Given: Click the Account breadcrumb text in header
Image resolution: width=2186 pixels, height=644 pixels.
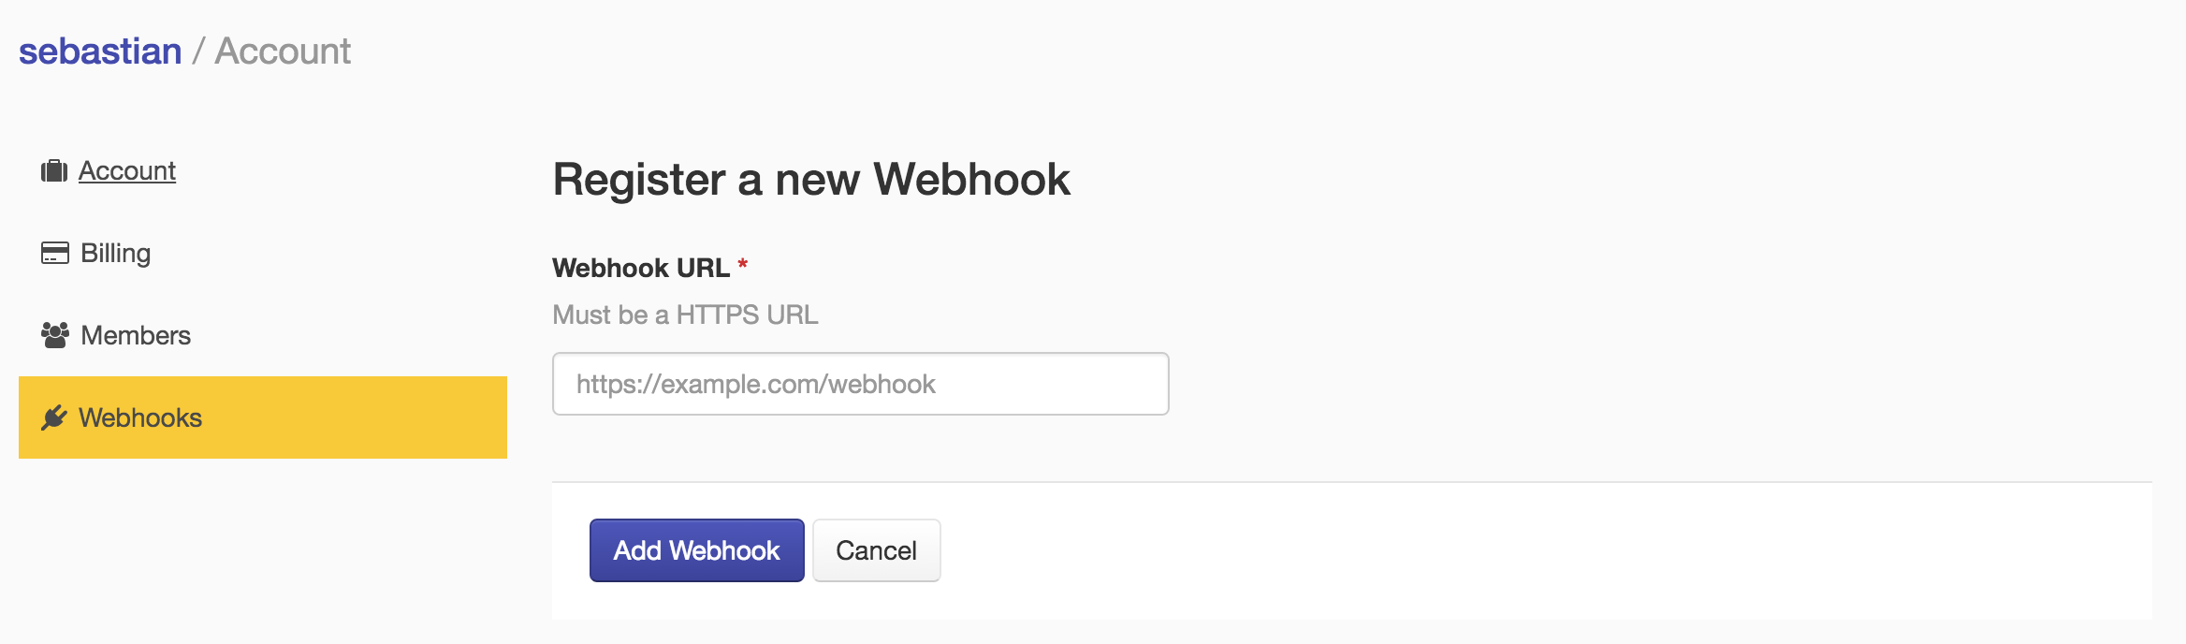Looking at the screenshot, I should 283,51.
